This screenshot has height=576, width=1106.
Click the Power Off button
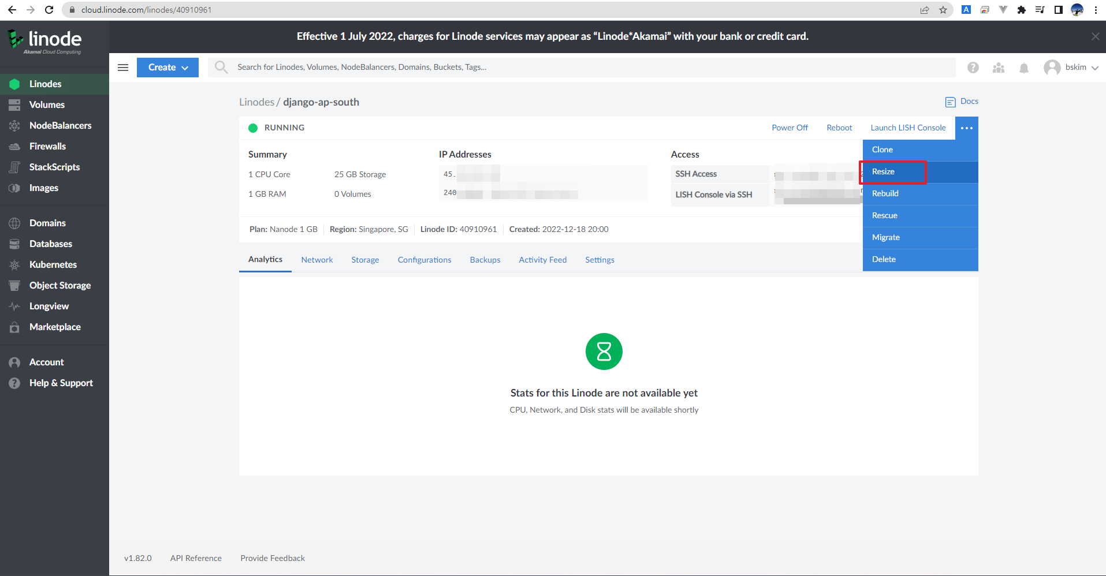click(790, 128)
